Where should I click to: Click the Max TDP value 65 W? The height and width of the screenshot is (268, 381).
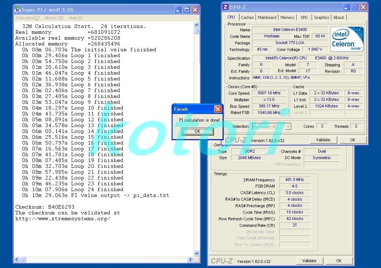[320, 36]
